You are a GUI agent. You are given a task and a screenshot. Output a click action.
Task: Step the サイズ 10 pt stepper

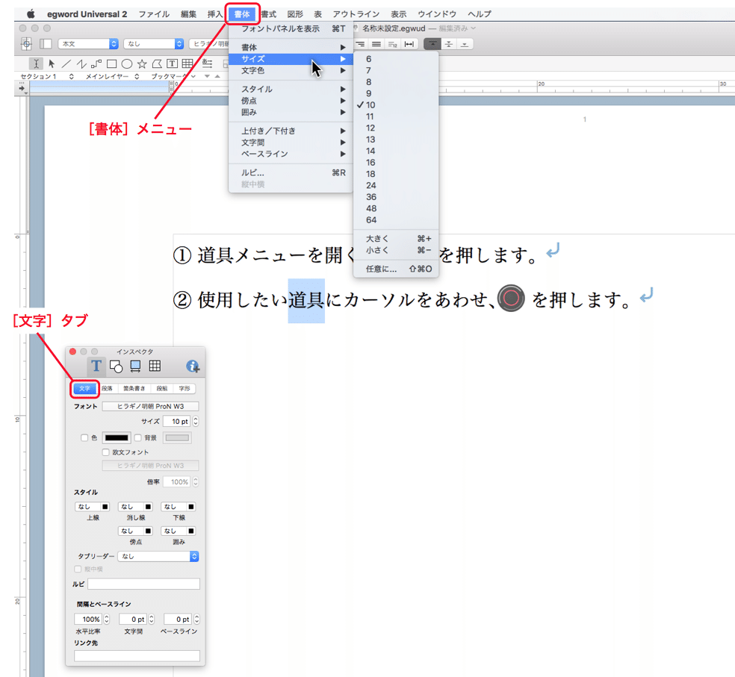[x=196, y=421]
